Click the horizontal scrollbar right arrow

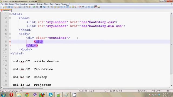[x=169, y=88]
